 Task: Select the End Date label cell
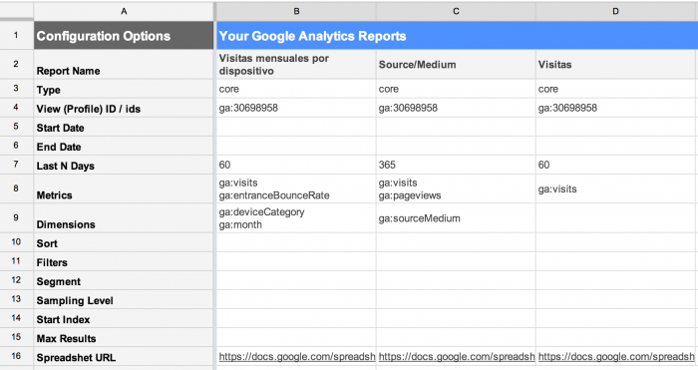124,147
